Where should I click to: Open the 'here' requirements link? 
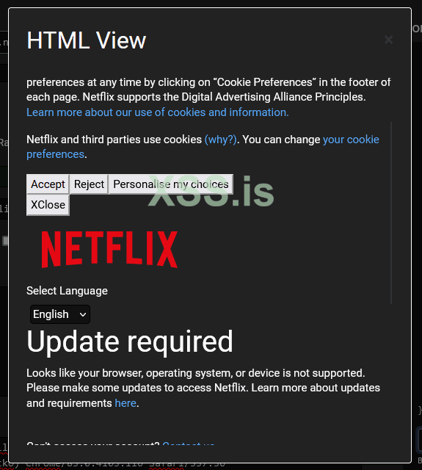click(125, 403)
